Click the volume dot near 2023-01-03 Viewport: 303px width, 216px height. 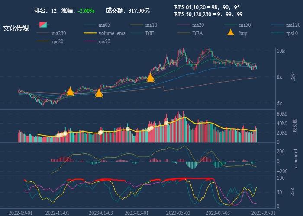coord(100,133)
